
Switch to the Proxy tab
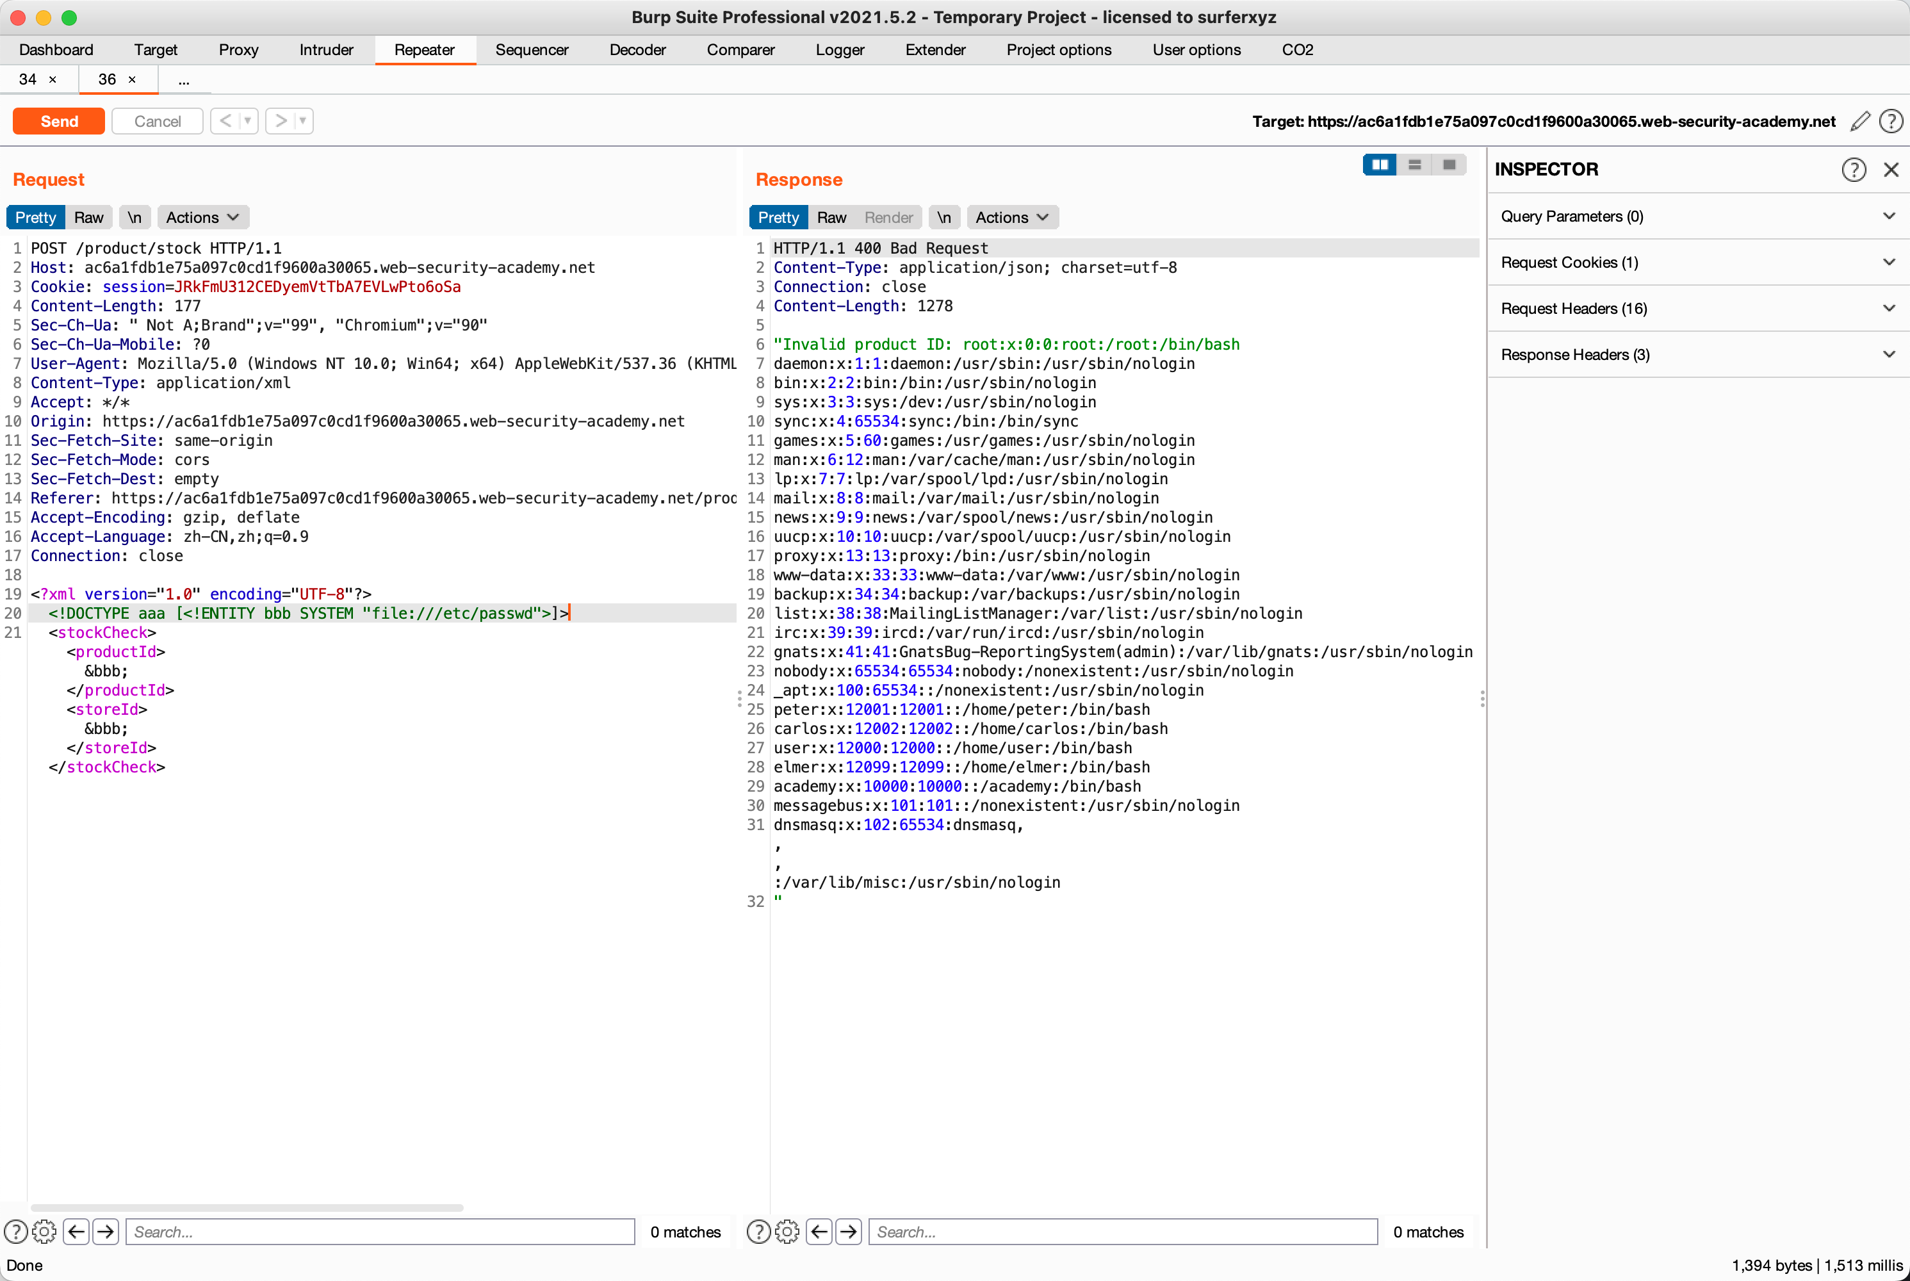238,50
